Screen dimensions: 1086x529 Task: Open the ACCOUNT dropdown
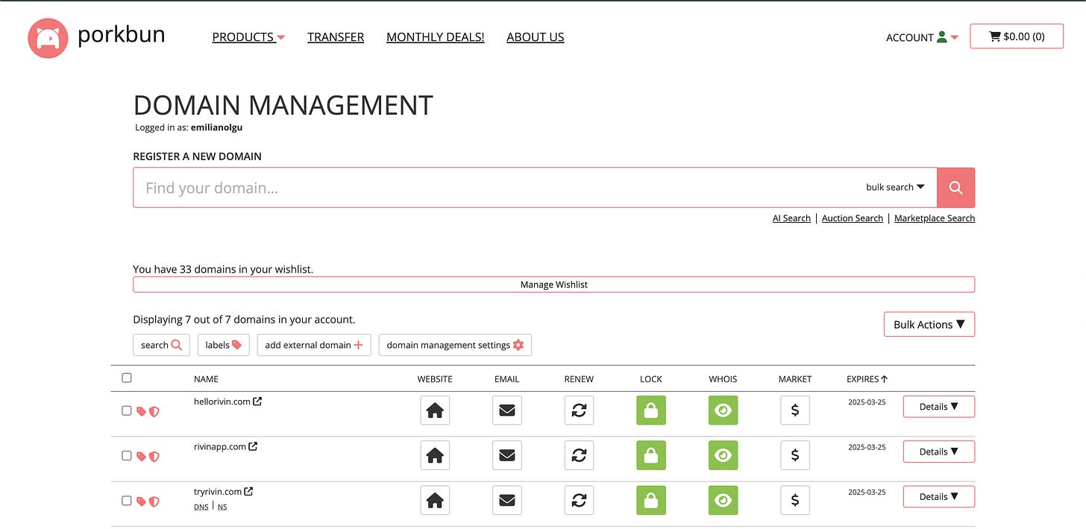pyautogui.click(x=922, y=37)
